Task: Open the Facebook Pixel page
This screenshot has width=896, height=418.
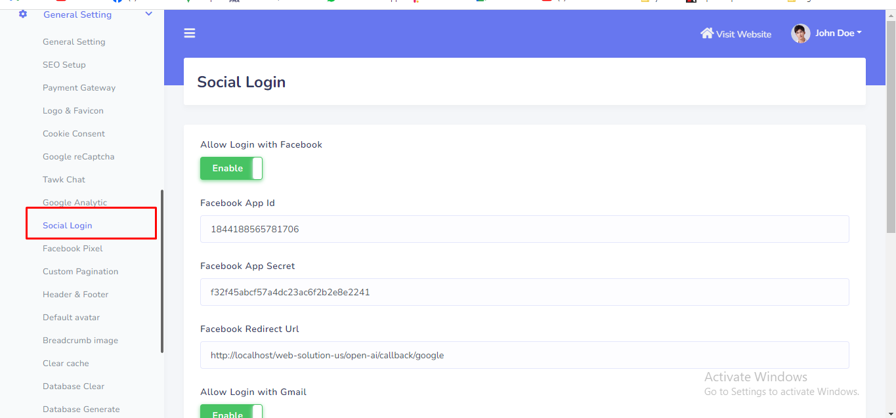Action: click(73, 249)
